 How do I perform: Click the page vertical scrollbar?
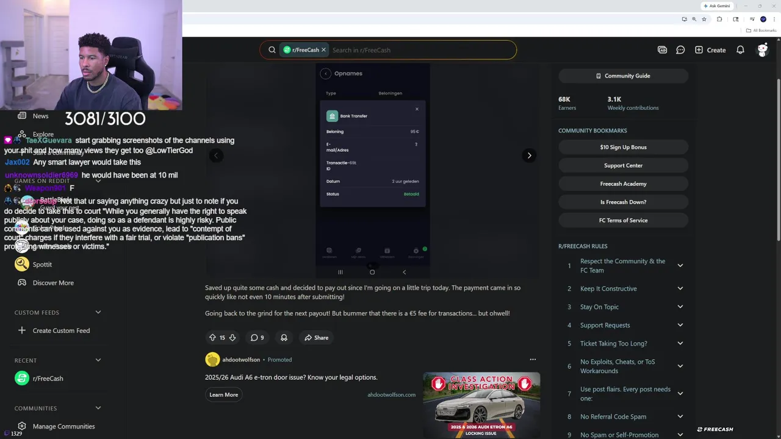778,159
